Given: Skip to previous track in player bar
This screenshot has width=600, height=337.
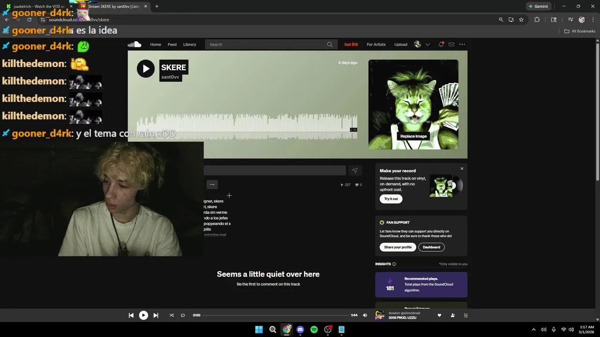Looking at the screenshot, I should [131, 315].
